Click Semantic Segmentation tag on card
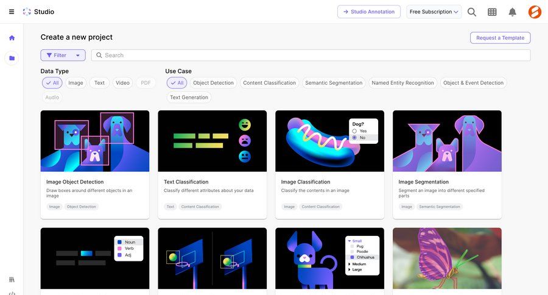This screenshot has height=295, width=548. (440, 207)
